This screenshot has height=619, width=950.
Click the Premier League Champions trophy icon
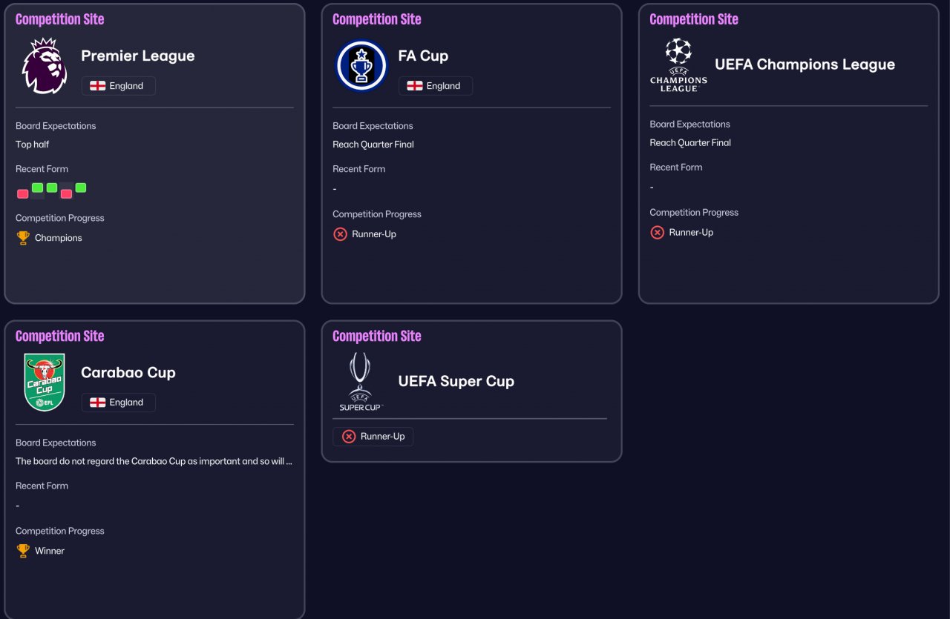23,238
